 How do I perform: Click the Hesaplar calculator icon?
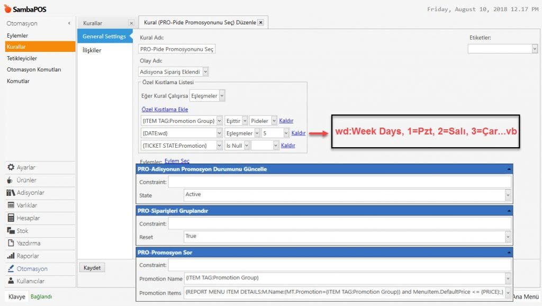tap(11, 218)
